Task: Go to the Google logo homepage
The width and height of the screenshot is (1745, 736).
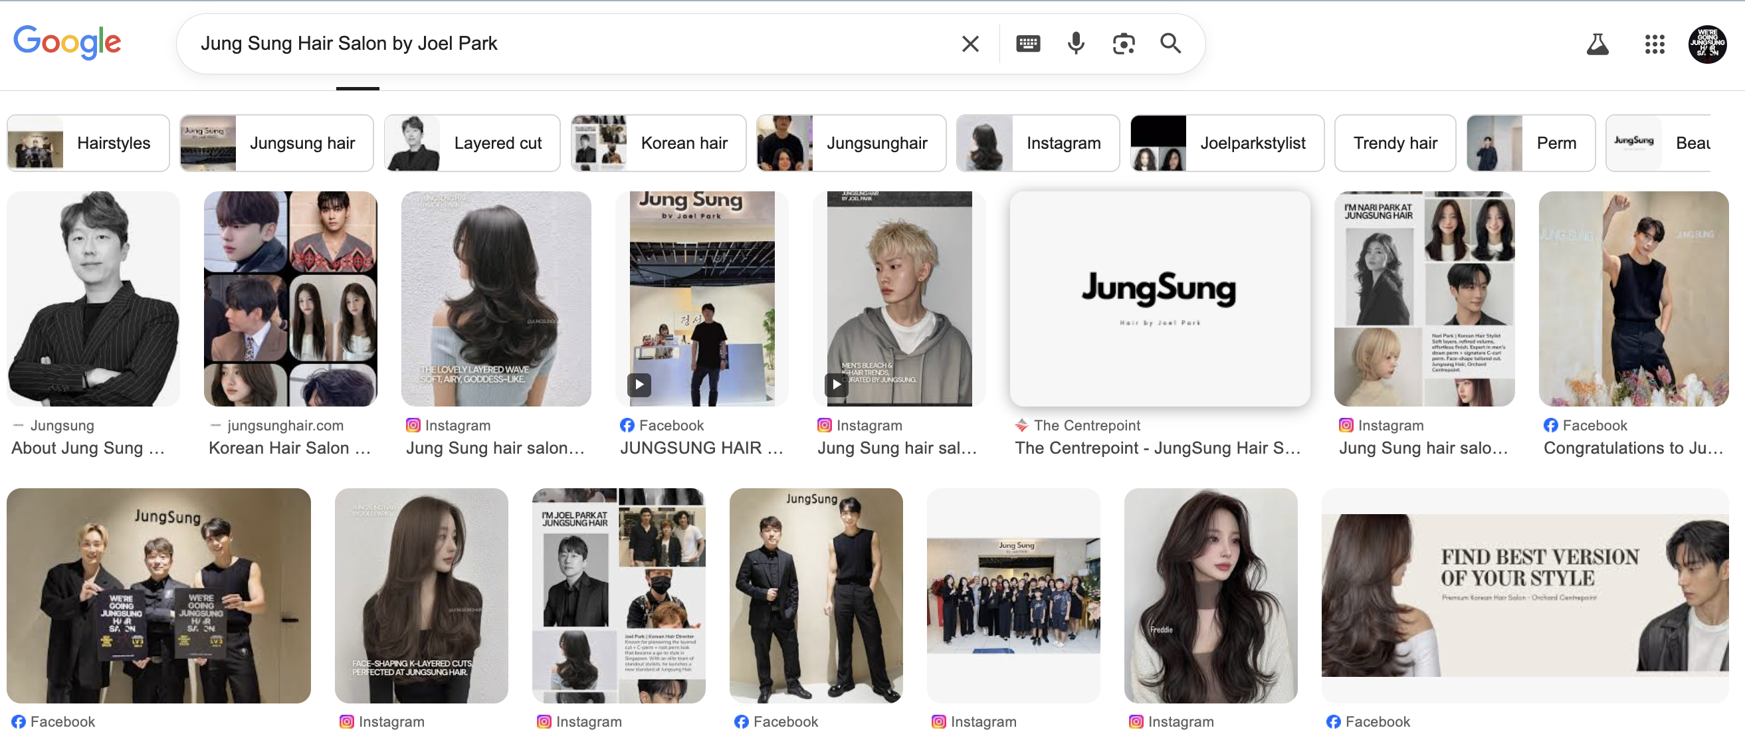Action: (x=67, y=43)
